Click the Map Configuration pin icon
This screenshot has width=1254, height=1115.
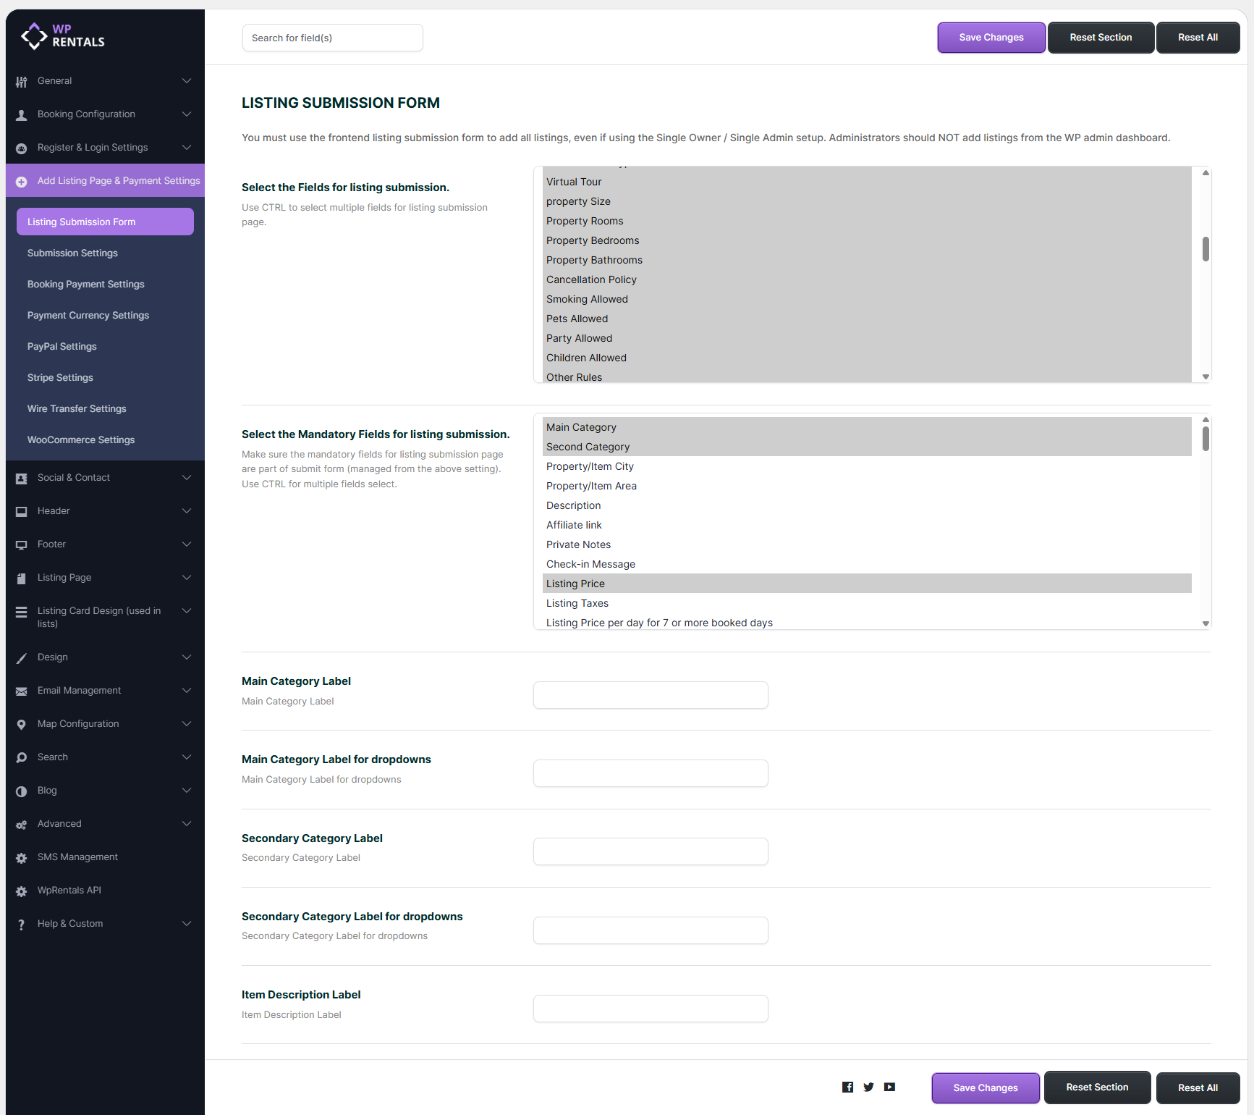click(x=22, y=724)
